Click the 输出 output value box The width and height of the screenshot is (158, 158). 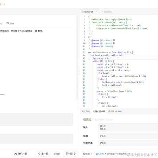[x=128, y=136]
